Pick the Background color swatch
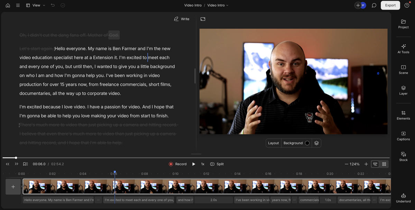Viewport: 415px width, 210px height. (x=307, y=143)
